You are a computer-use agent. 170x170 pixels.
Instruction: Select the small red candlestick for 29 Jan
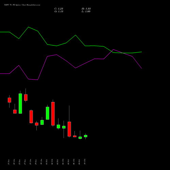click(x=37, y=124)
